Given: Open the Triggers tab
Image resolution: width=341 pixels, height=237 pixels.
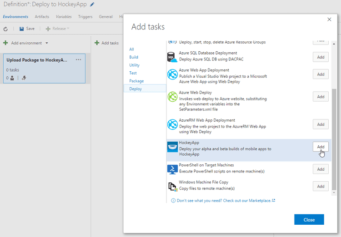Looking at the screenshot, I should coord(85,17).
